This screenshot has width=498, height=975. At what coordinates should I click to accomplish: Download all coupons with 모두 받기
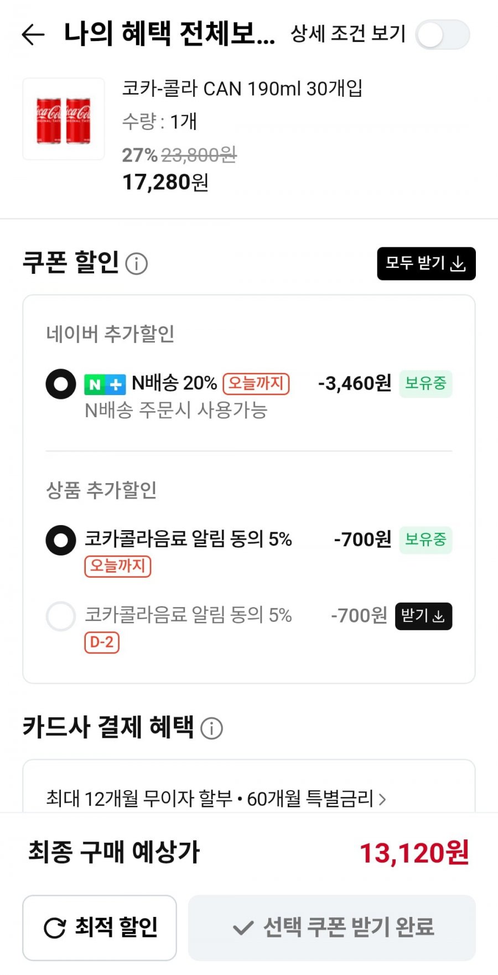pyautogui.click(x=426, y=263)
